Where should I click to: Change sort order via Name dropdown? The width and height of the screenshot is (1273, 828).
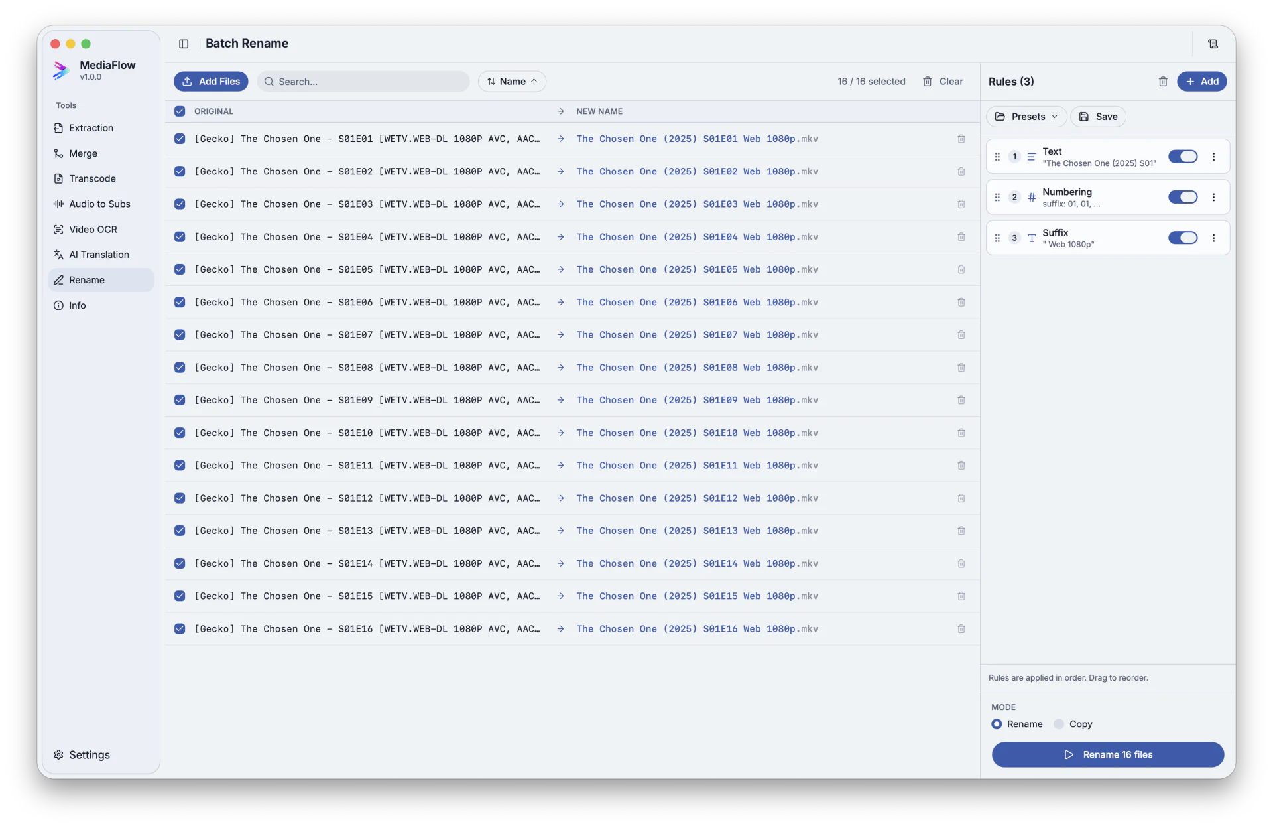tap(512, 82)
